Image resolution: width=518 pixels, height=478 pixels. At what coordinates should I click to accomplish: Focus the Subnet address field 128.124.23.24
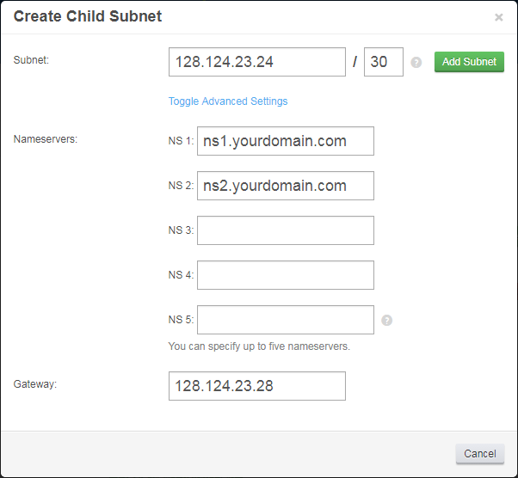(257, 62)
